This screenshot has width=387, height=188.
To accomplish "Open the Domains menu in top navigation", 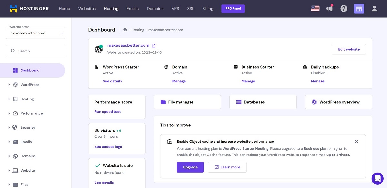I will [x=155, y=9].
